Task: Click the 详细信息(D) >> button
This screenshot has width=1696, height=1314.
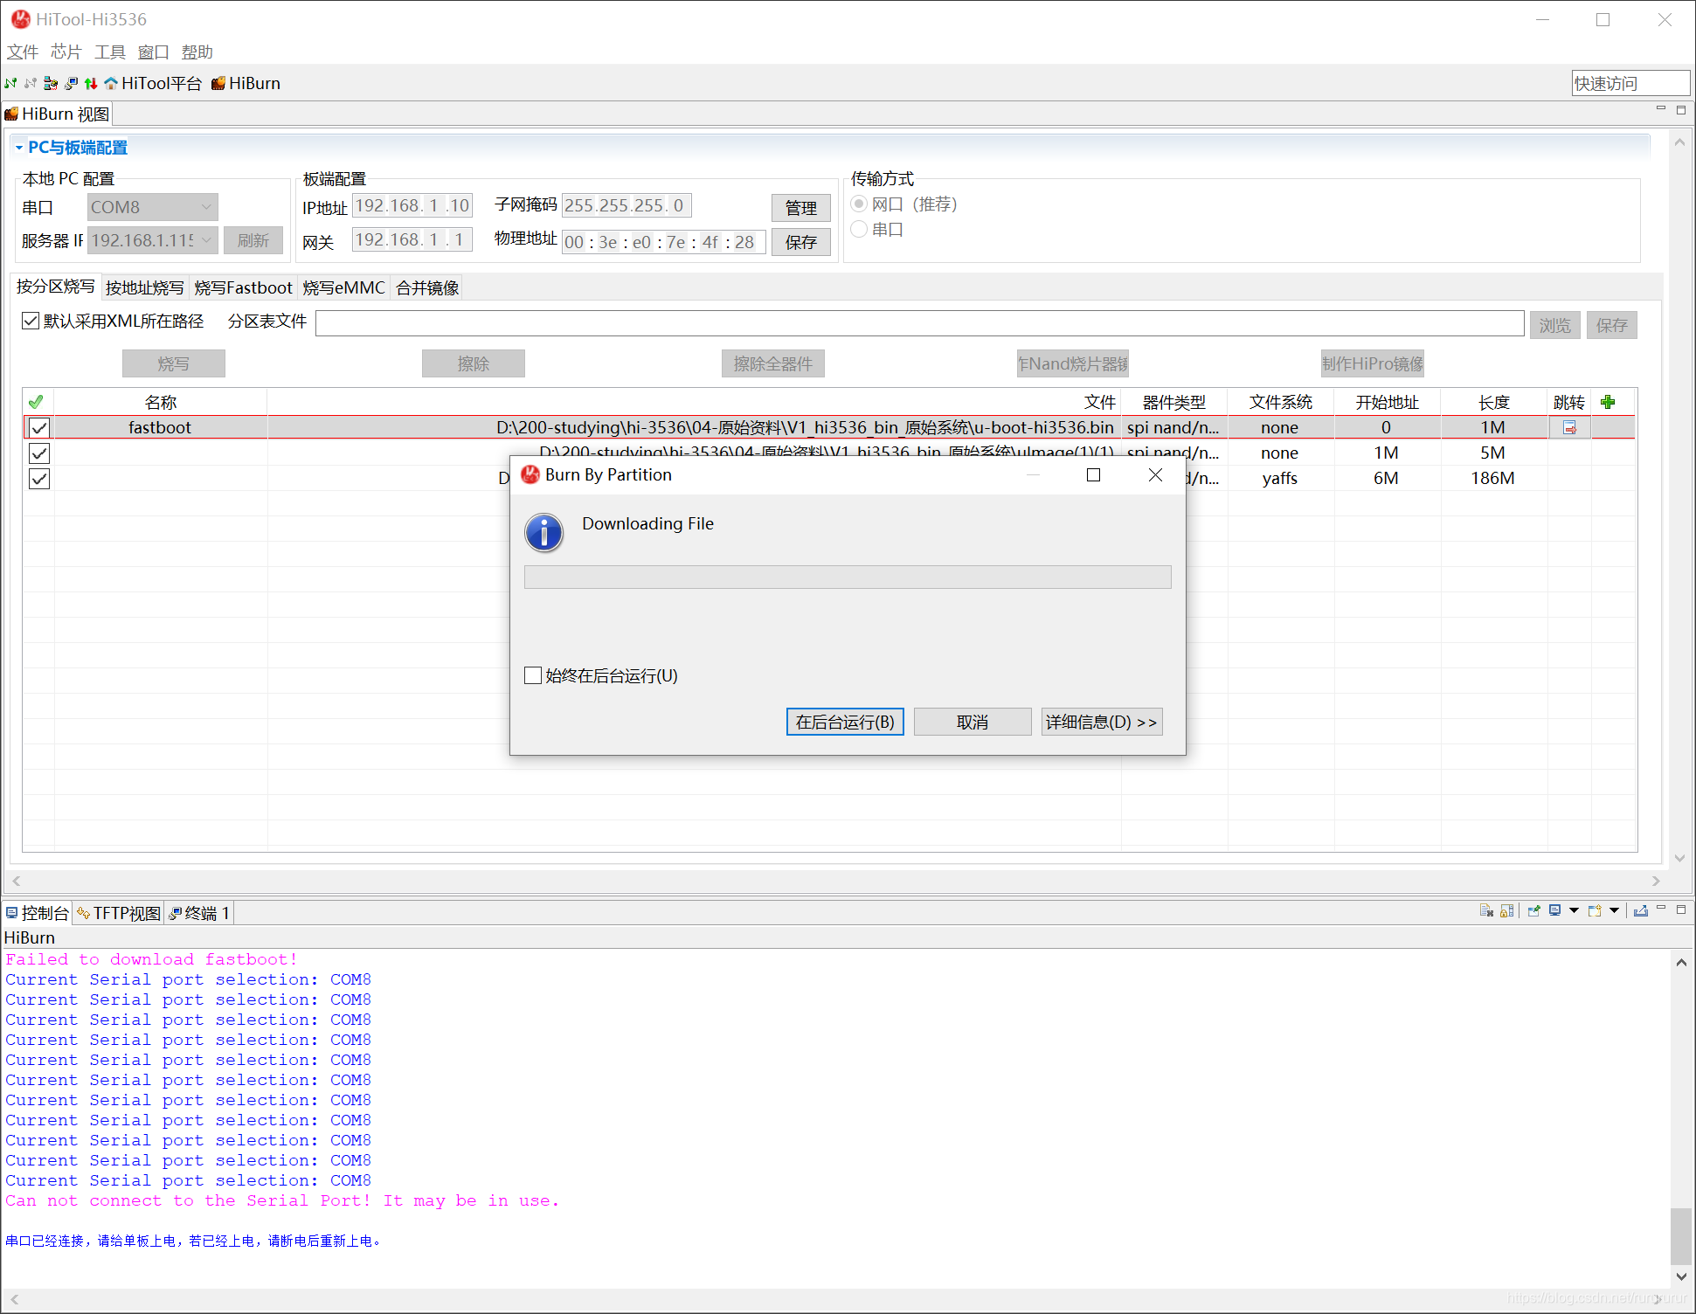Action: coord(1101,722)
